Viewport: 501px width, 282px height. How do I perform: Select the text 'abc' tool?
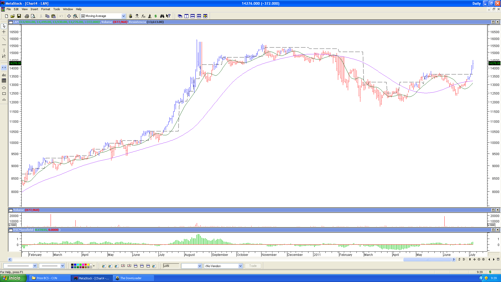point(4,75)
